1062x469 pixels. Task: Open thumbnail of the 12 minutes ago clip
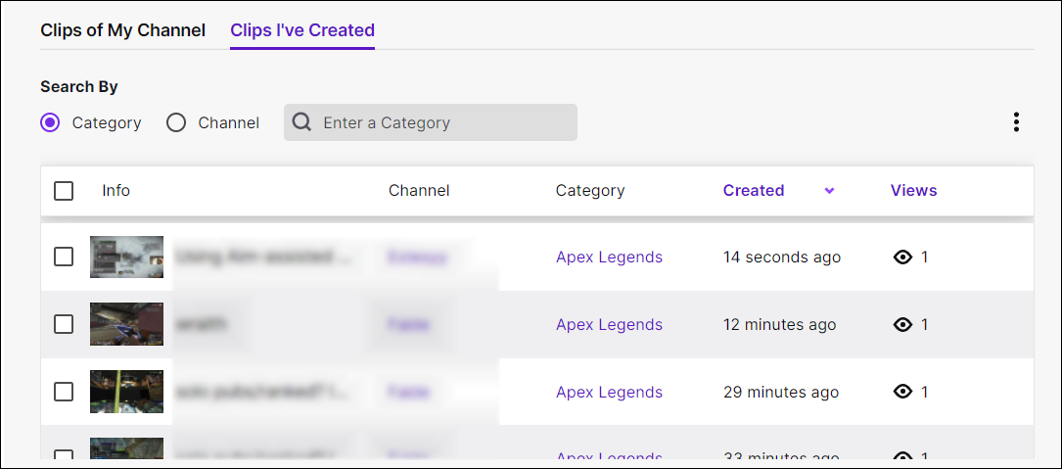[x=126, y=324]
